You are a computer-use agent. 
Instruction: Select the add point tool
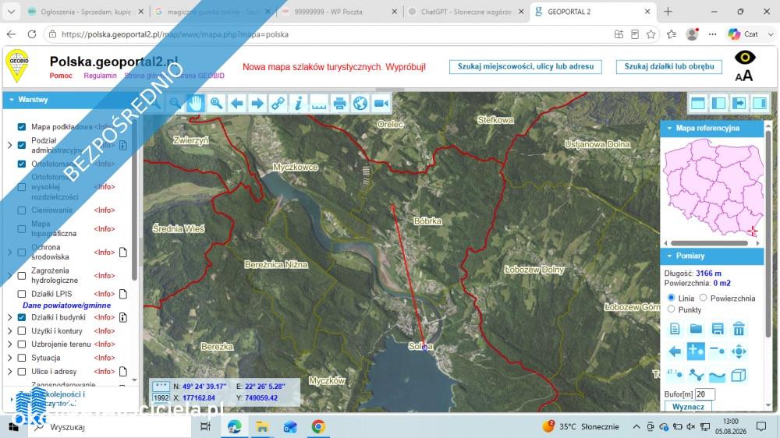click(x=696, y=351)
